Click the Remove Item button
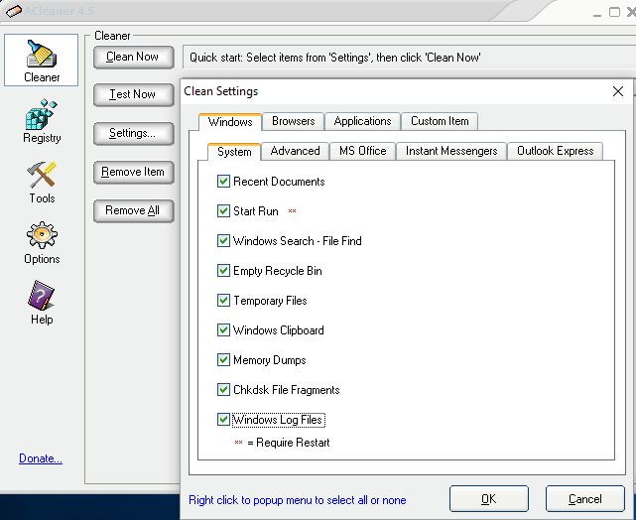The width and height of the screenshot is (636, 520). [x=133, y=173]
